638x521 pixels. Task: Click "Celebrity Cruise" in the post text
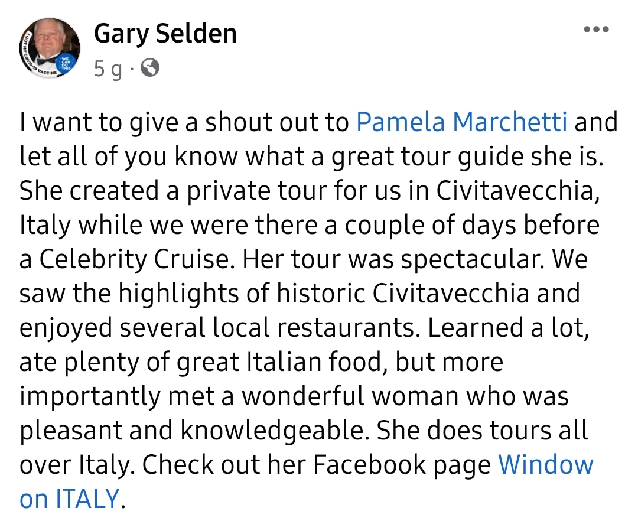(x=135, y=259)
